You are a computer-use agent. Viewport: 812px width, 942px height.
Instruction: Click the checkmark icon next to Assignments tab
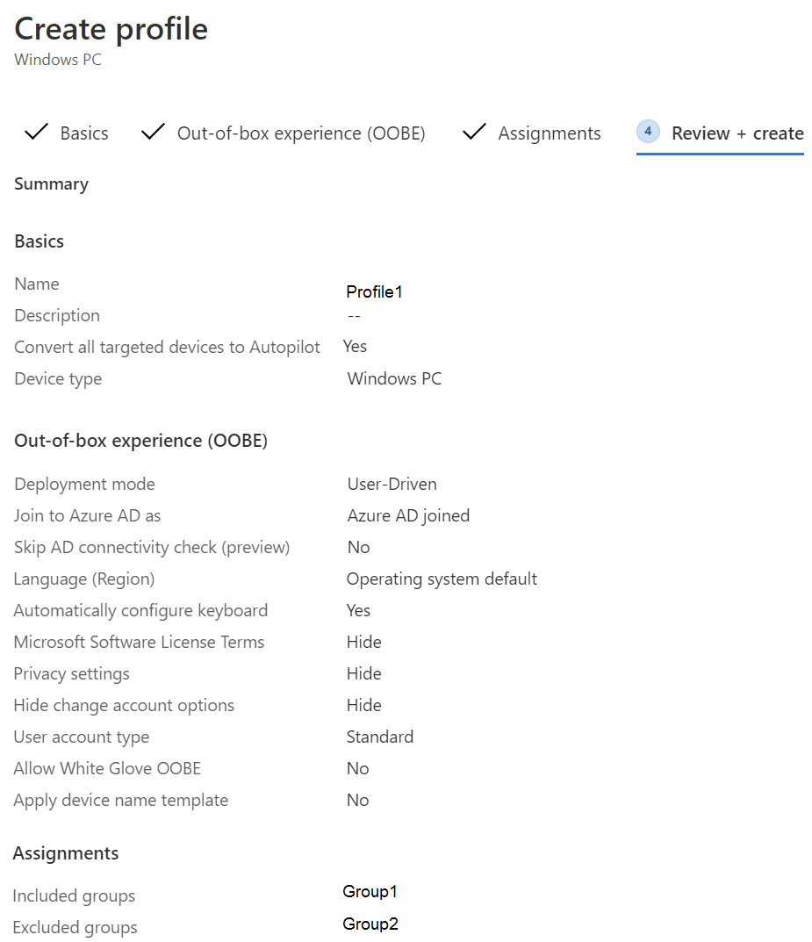pyautogui.click(x=473, y=132)
